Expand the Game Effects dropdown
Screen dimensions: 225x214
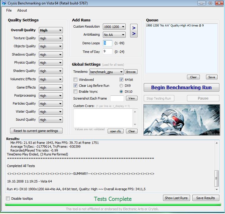coord(51,88)
